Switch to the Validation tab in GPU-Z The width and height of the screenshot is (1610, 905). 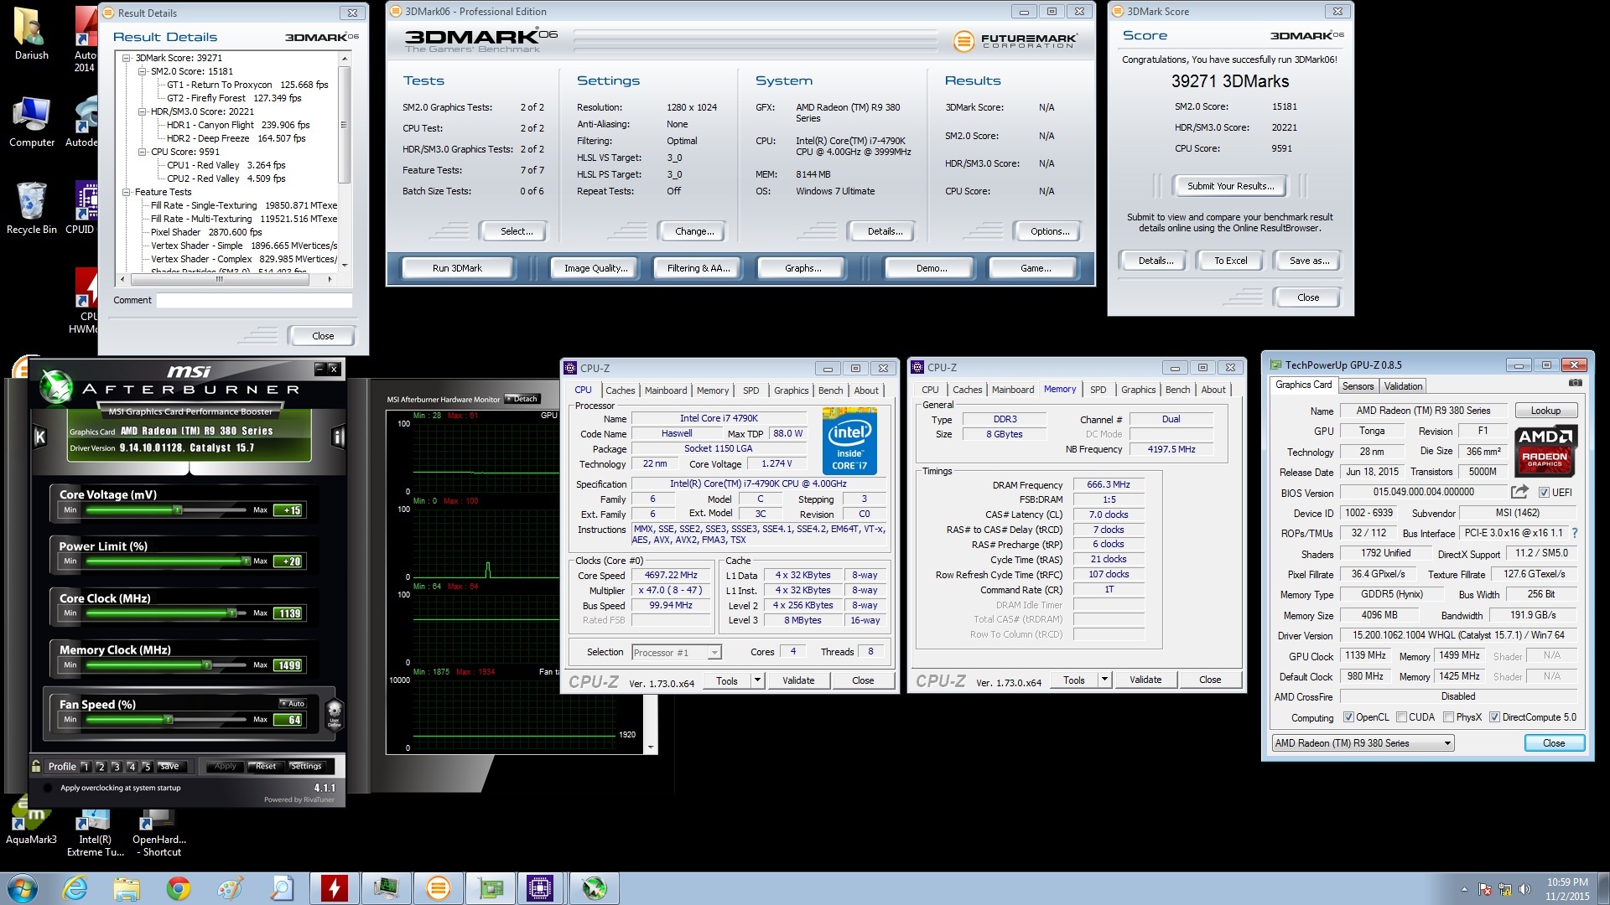pos(1403,386)
